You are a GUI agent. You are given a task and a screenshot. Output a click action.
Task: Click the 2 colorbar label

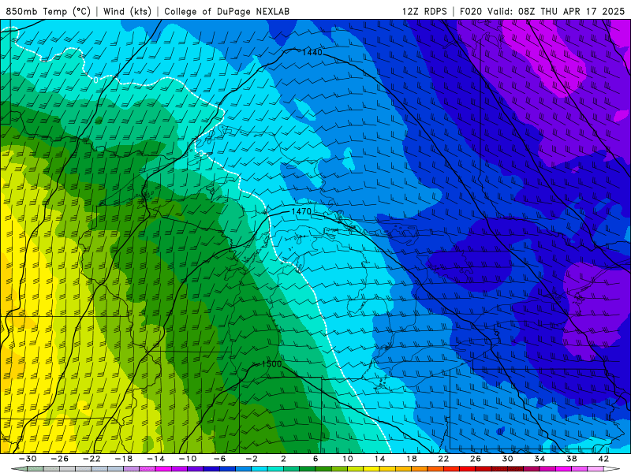click(283, 459)
